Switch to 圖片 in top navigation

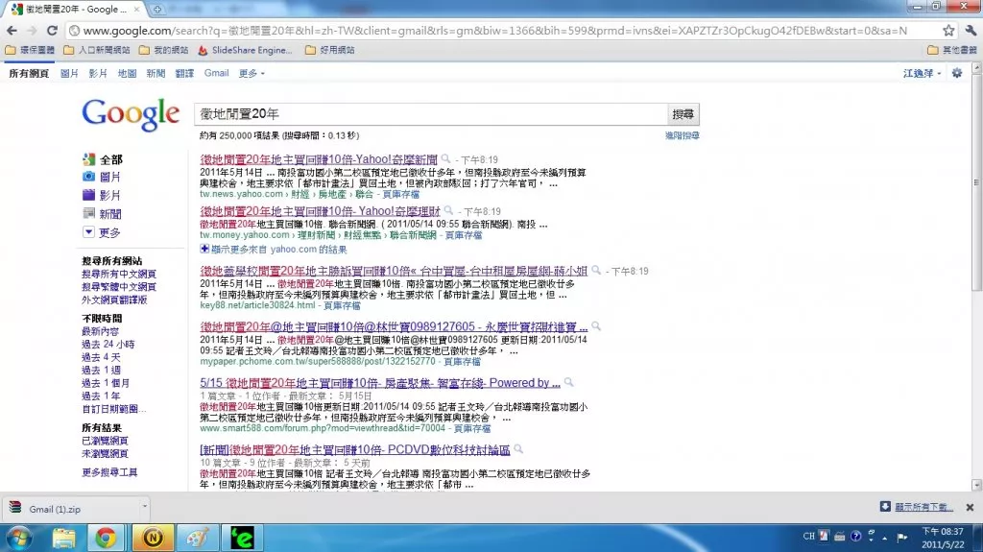click(x=69, y=73)
